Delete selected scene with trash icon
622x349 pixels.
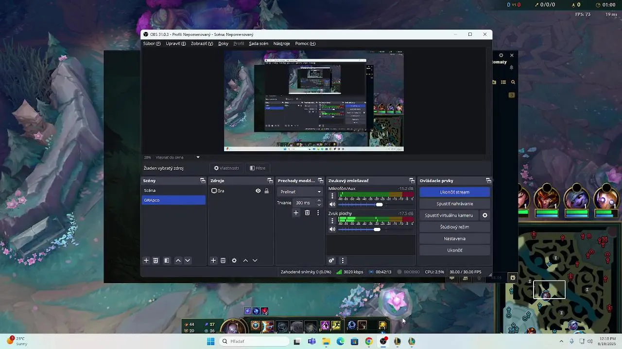point(155,260)
